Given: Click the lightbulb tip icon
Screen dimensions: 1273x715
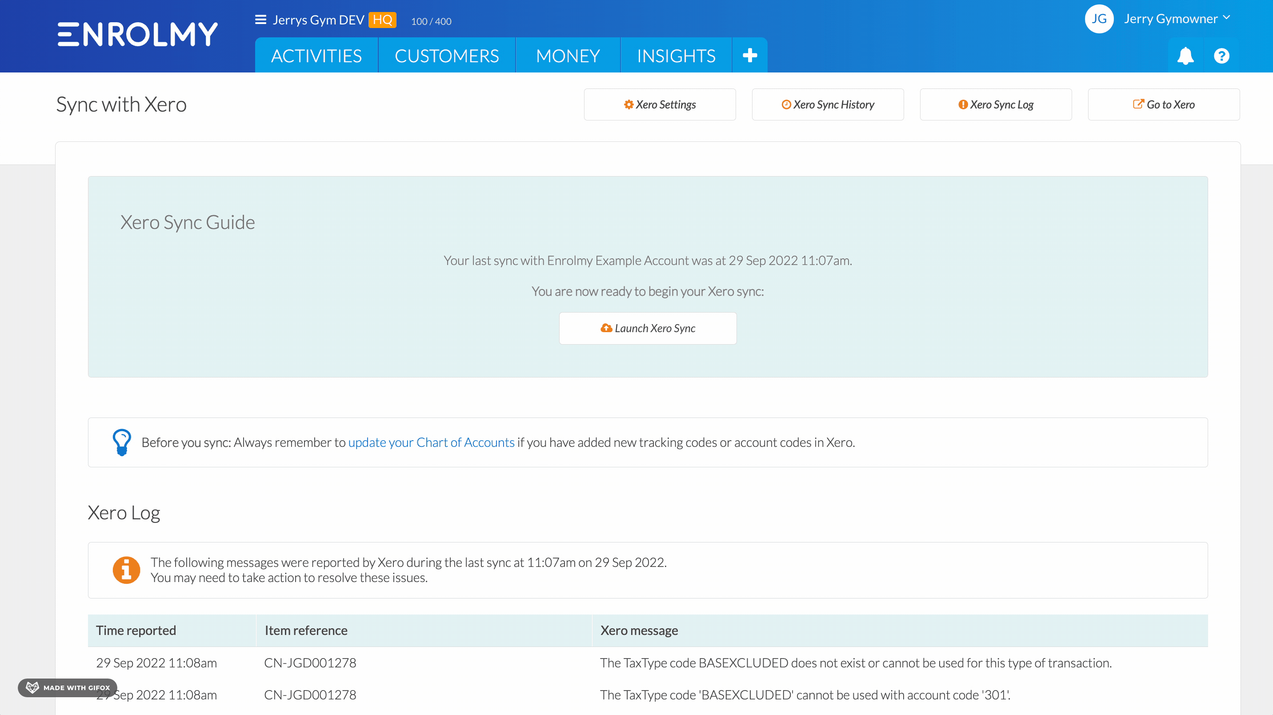Looking at the screenshot, I should coord(122,442).
